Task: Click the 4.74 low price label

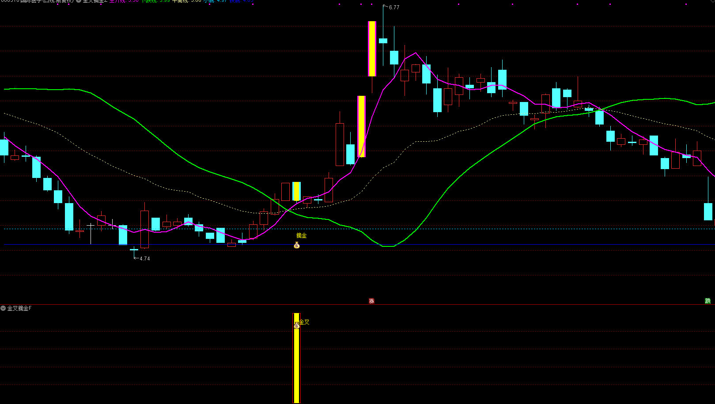Action: tap(144, 259)
